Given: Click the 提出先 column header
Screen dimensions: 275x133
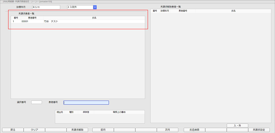Looking at the screenshot, I should click(x=60, y=112).
